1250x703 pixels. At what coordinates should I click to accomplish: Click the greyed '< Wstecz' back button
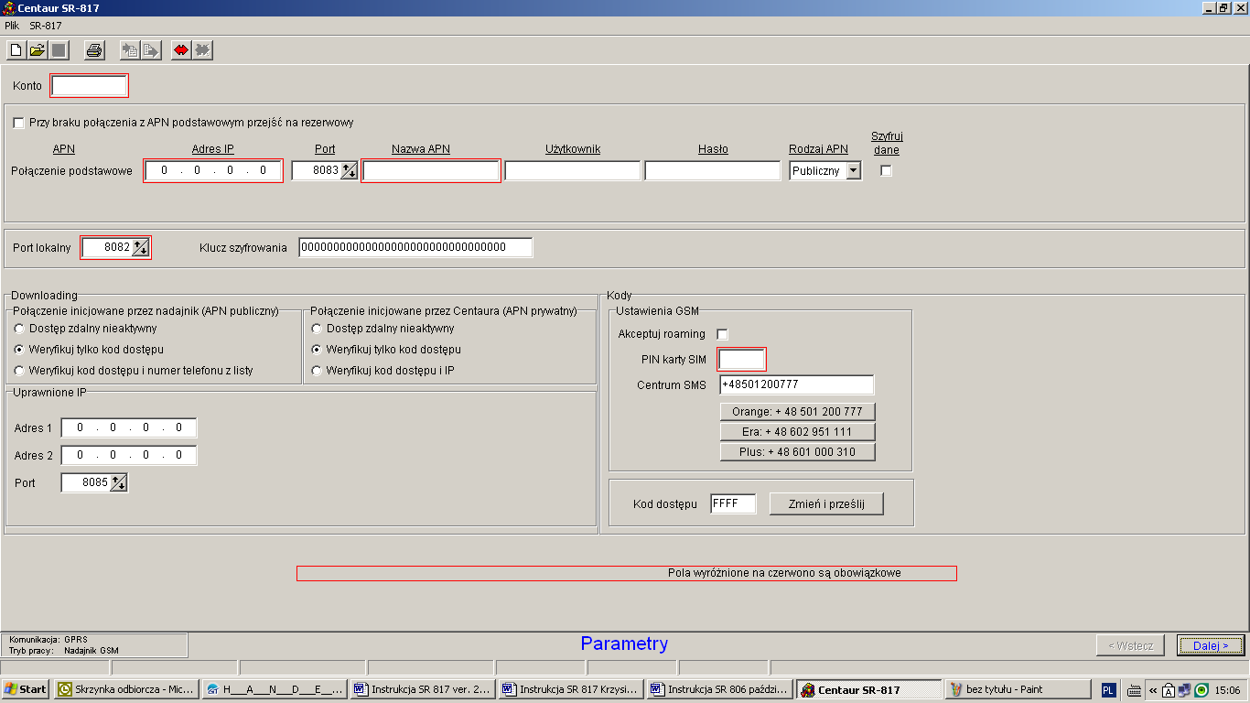[1131, 645]
